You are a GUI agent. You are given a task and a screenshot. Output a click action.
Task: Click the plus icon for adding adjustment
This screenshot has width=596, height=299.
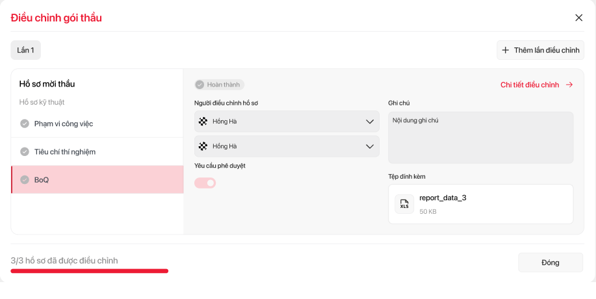coord(506,50)
